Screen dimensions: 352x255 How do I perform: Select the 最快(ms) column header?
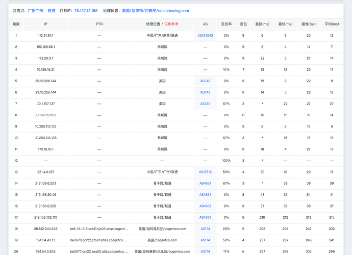click(285, 24)
